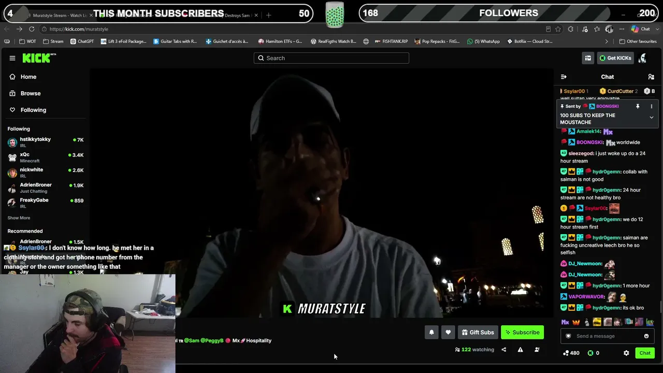Click the Kick search box
663x373 pixels.
tap(331, 58)
